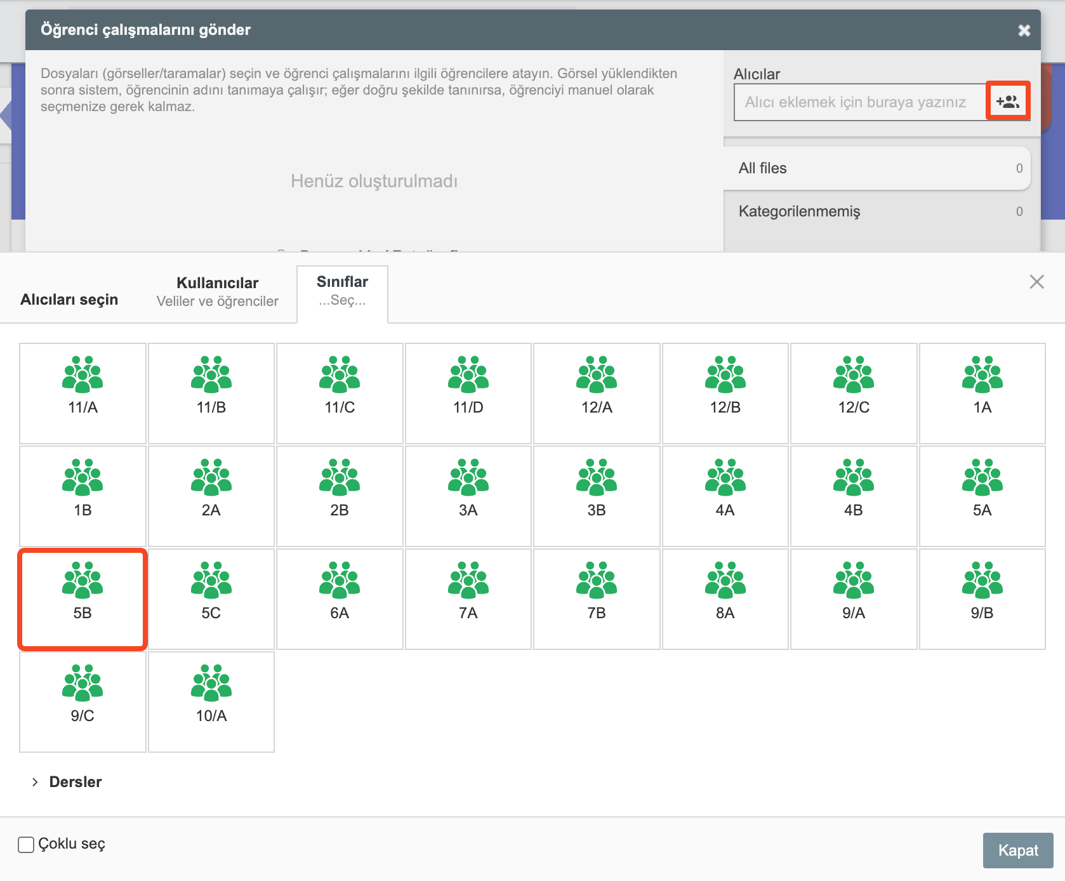Pick class 5C tile
The width and height of the screenshot is (1065, 881).
click(x=211, y=599)
